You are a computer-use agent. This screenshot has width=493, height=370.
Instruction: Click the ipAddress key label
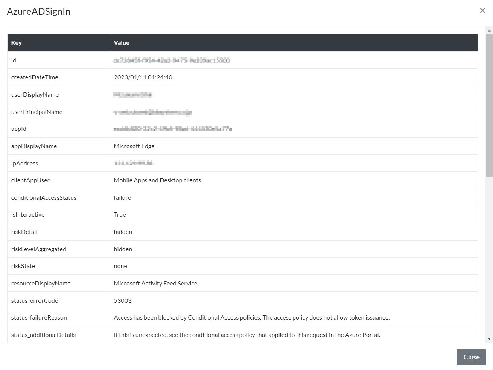(x=24, y=164)
